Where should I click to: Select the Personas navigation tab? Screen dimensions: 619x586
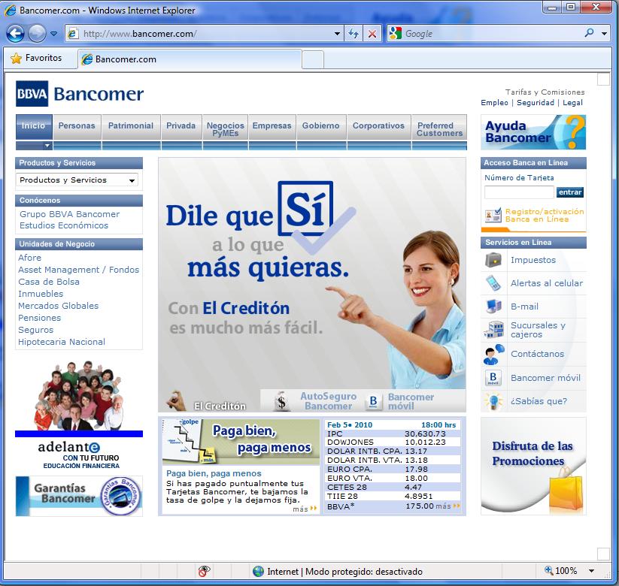tap(77, 126)
